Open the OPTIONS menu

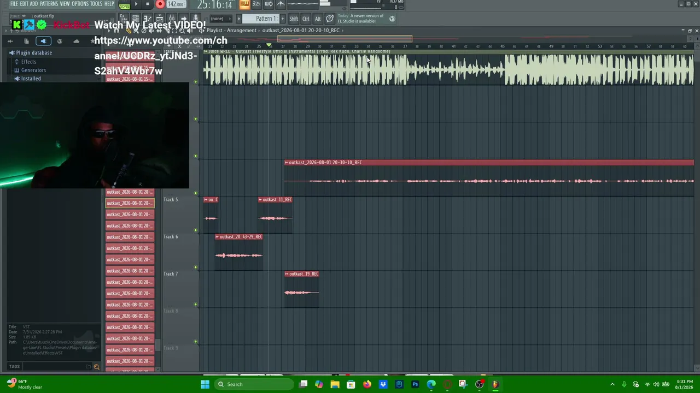[x=80, y=4]
